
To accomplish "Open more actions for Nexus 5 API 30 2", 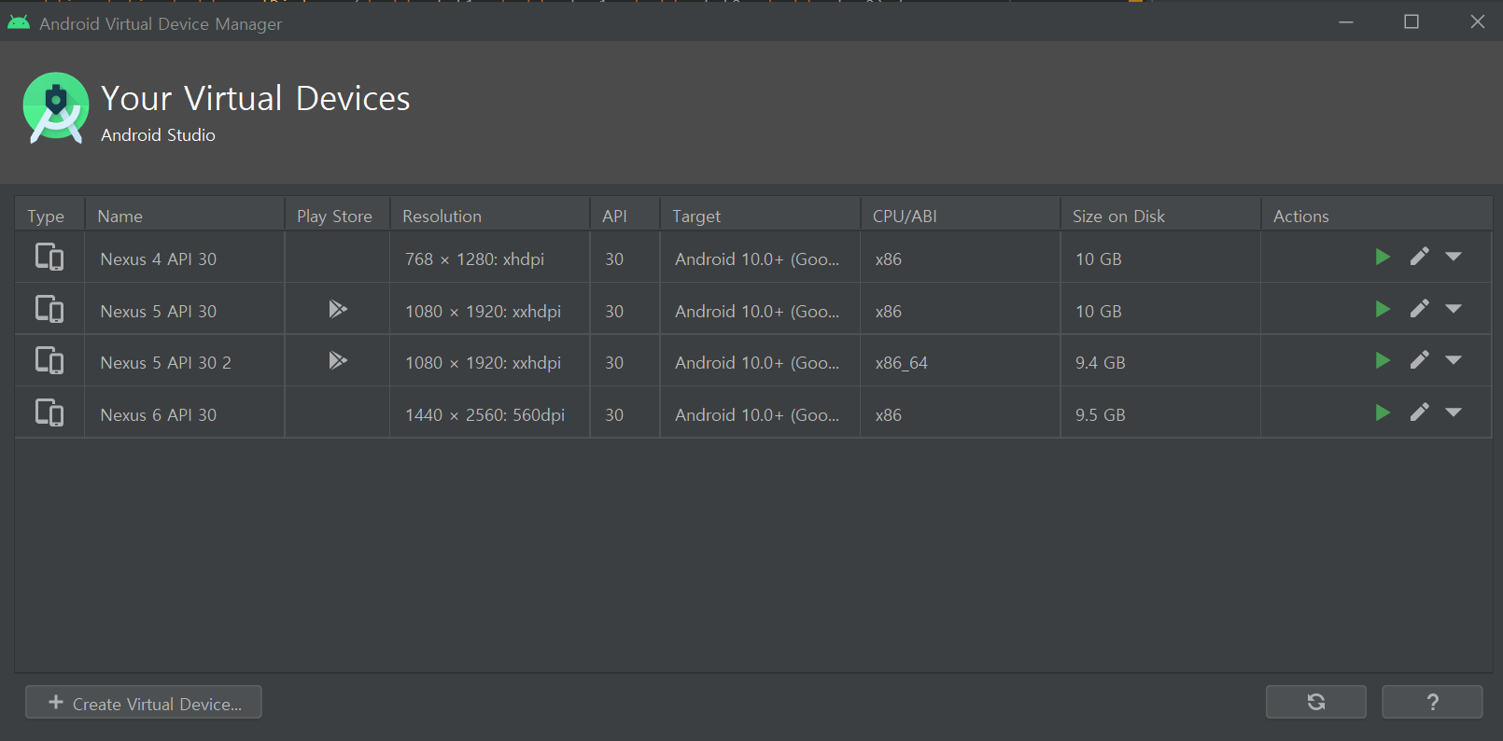I will (x=1454, y=360).
